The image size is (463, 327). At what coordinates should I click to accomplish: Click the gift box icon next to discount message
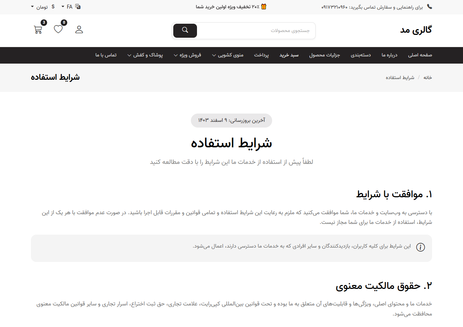tap(264, 6)
